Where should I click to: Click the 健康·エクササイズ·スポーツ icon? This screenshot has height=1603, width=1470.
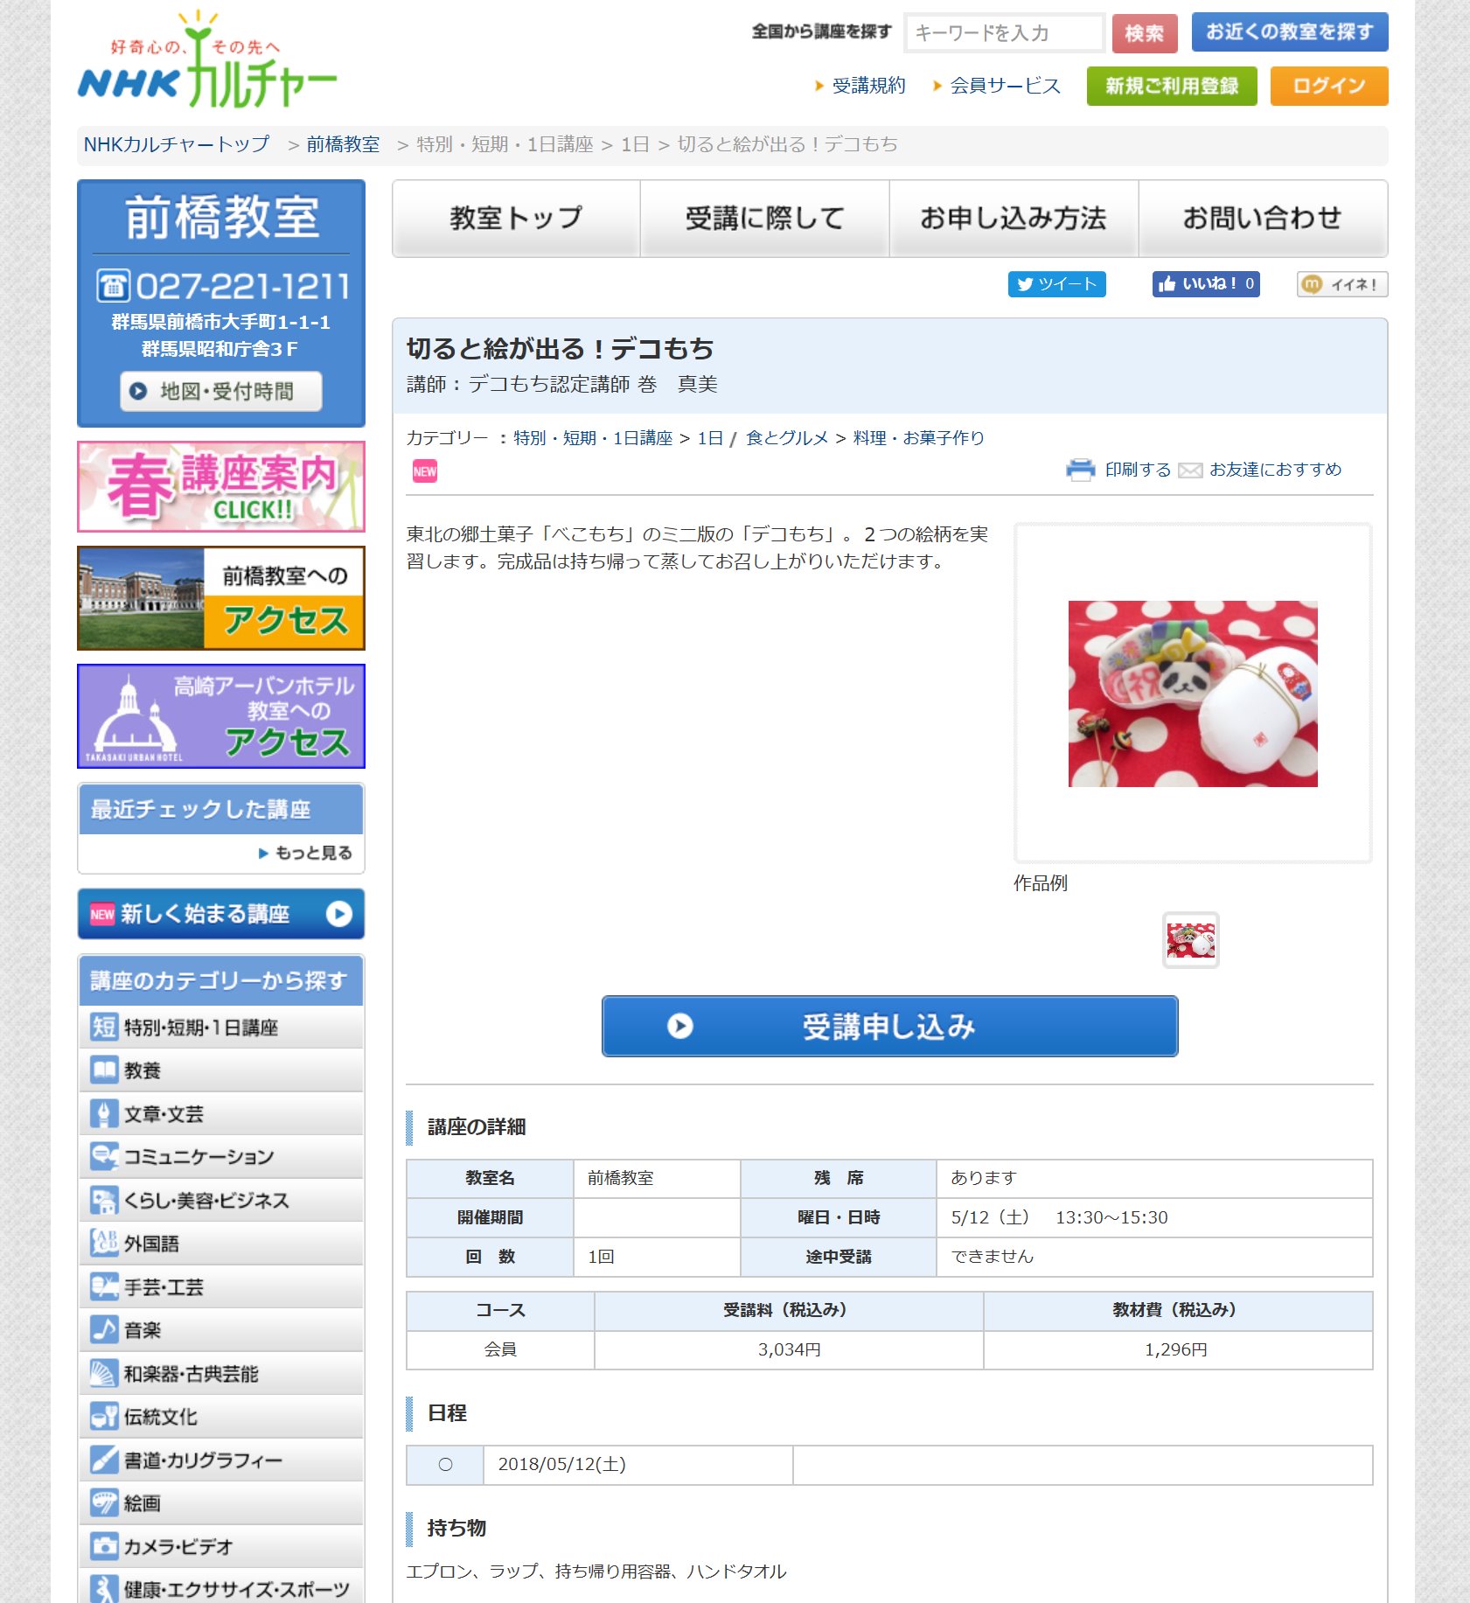(104, 1589)
